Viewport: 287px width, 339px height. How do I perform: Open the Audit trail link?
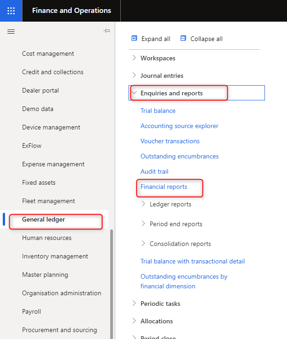[154, 172]
